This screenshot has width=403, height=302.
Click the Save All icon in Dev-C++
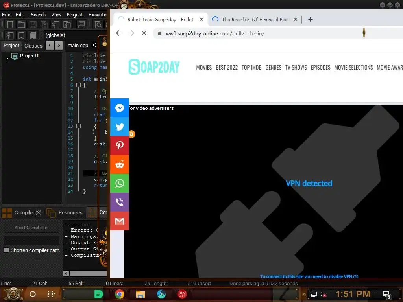(x=44, y=25)
